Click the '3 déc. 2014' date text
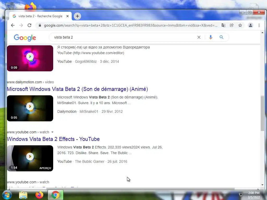 coord(109,61)
